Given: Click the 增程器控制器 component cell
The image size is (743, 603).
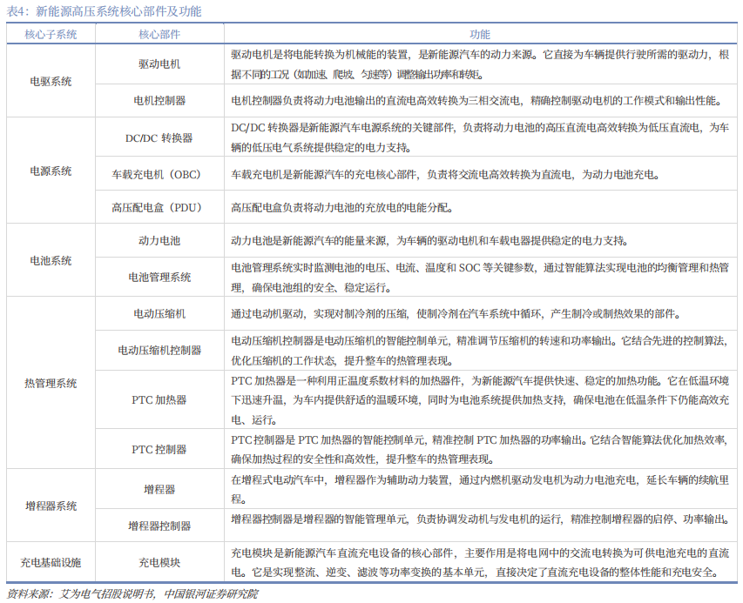Looking at the screenshot, I should 159,526.
